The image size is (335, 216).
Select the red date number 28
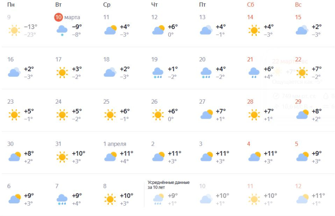[250, 101]
